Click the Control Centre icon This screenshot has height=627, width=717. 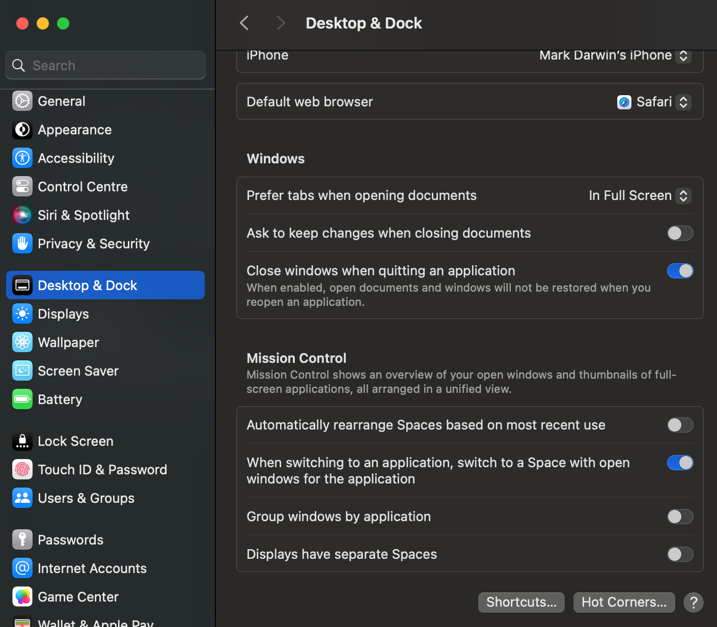(22, 187)
